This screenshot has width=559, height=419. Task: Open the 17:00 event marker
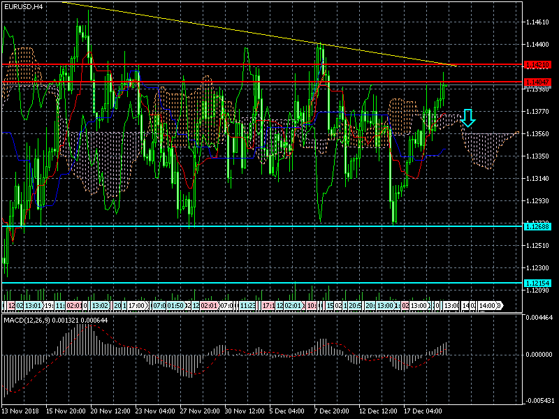click(137, 306)
